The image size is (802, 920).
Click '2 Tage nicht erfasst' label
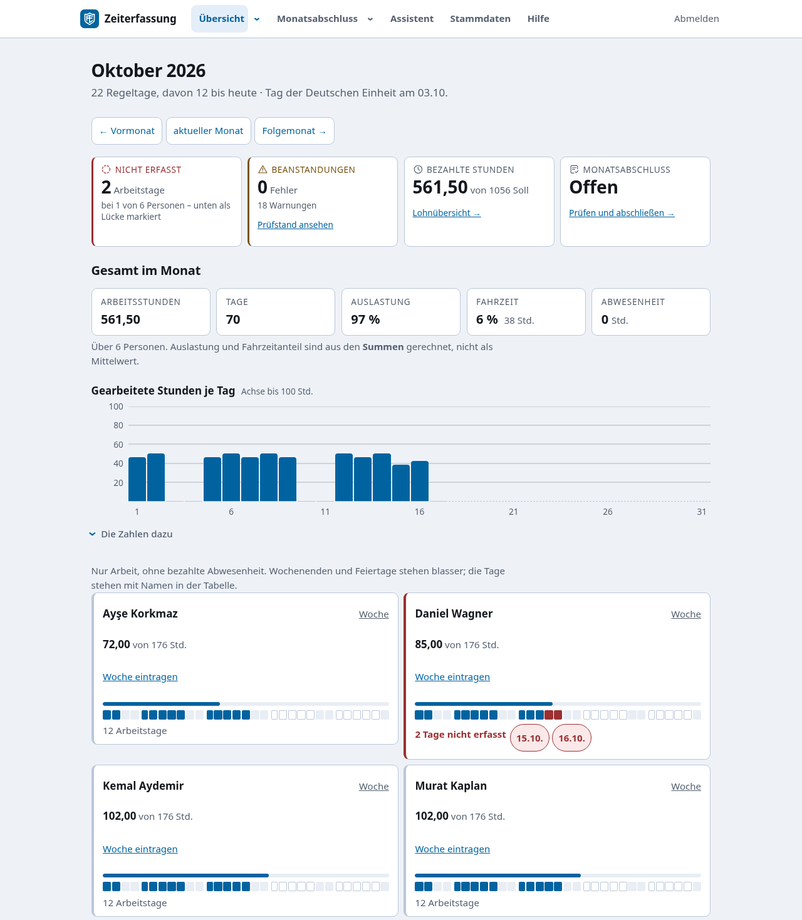(x=461, y=735)
